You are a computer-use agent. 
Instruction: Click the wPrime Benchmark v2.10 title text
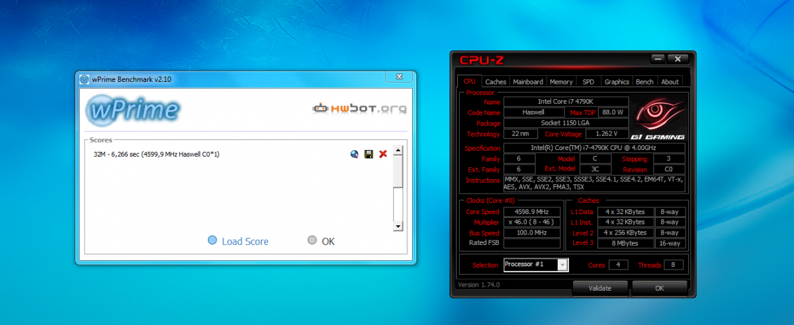131,79
